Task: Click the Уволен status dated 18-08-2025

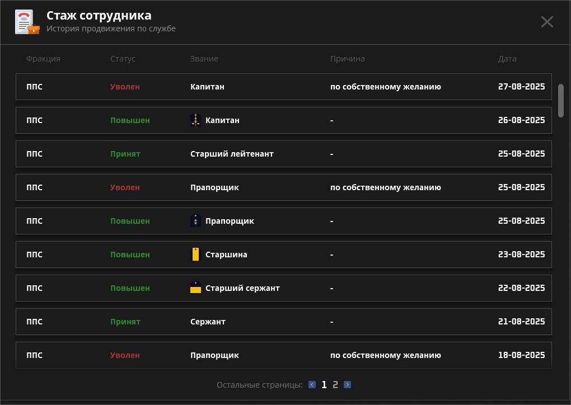Action: pos(125,355)
